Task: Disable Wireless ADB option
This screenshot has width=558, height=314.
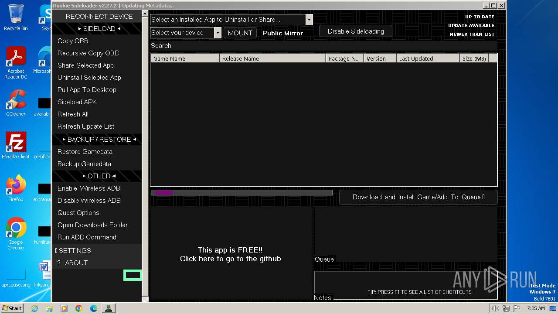Action: pos(97,201)
